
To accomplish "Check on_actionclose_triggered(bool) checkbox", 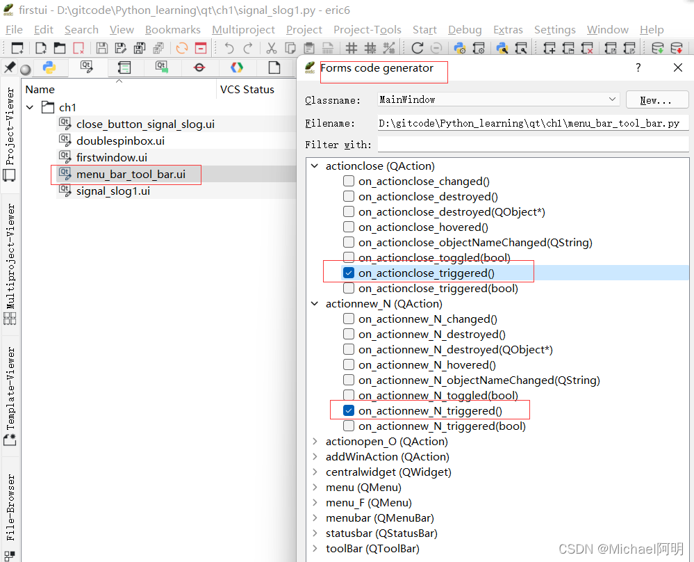I will coord(349,288).
